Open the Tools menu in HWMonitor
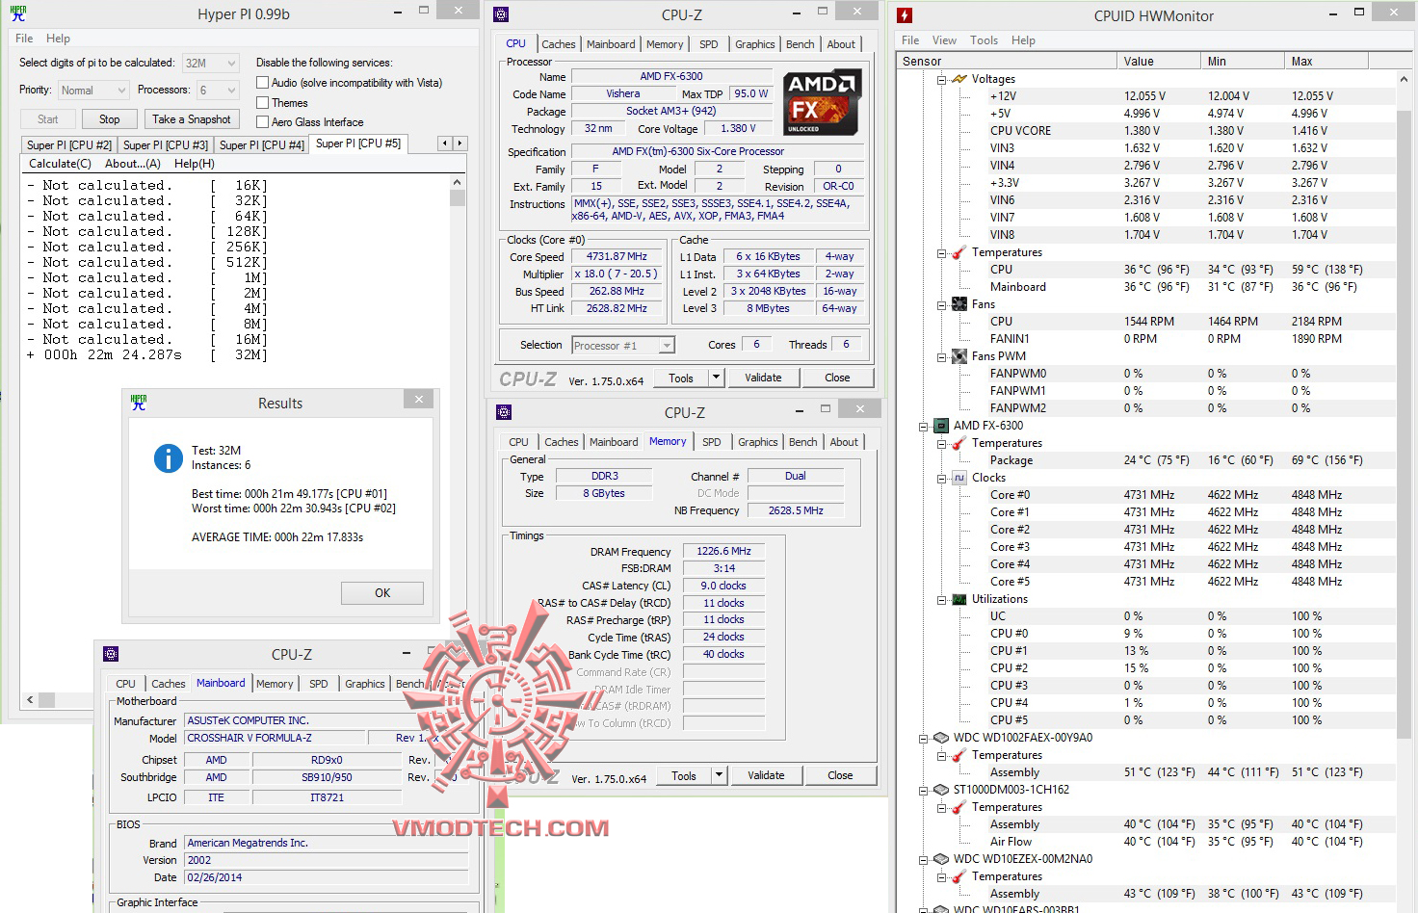Image resolution: width=1418 pixels, height=913 pixels. [x=984, y=40]
